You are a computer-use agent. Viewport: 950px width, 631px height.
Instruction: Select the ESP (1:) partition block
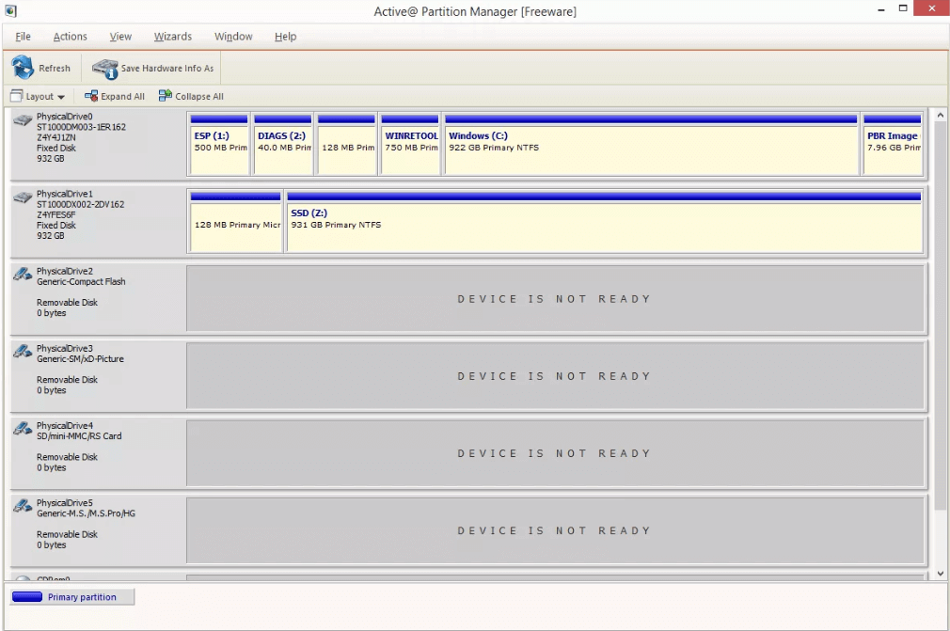pyautogui.click(x=219, y=144)
